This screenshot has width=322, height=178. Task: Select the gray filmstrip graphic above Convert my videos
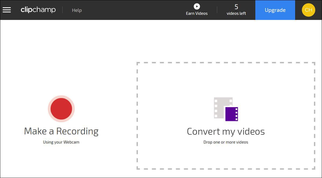pos(220,106)
